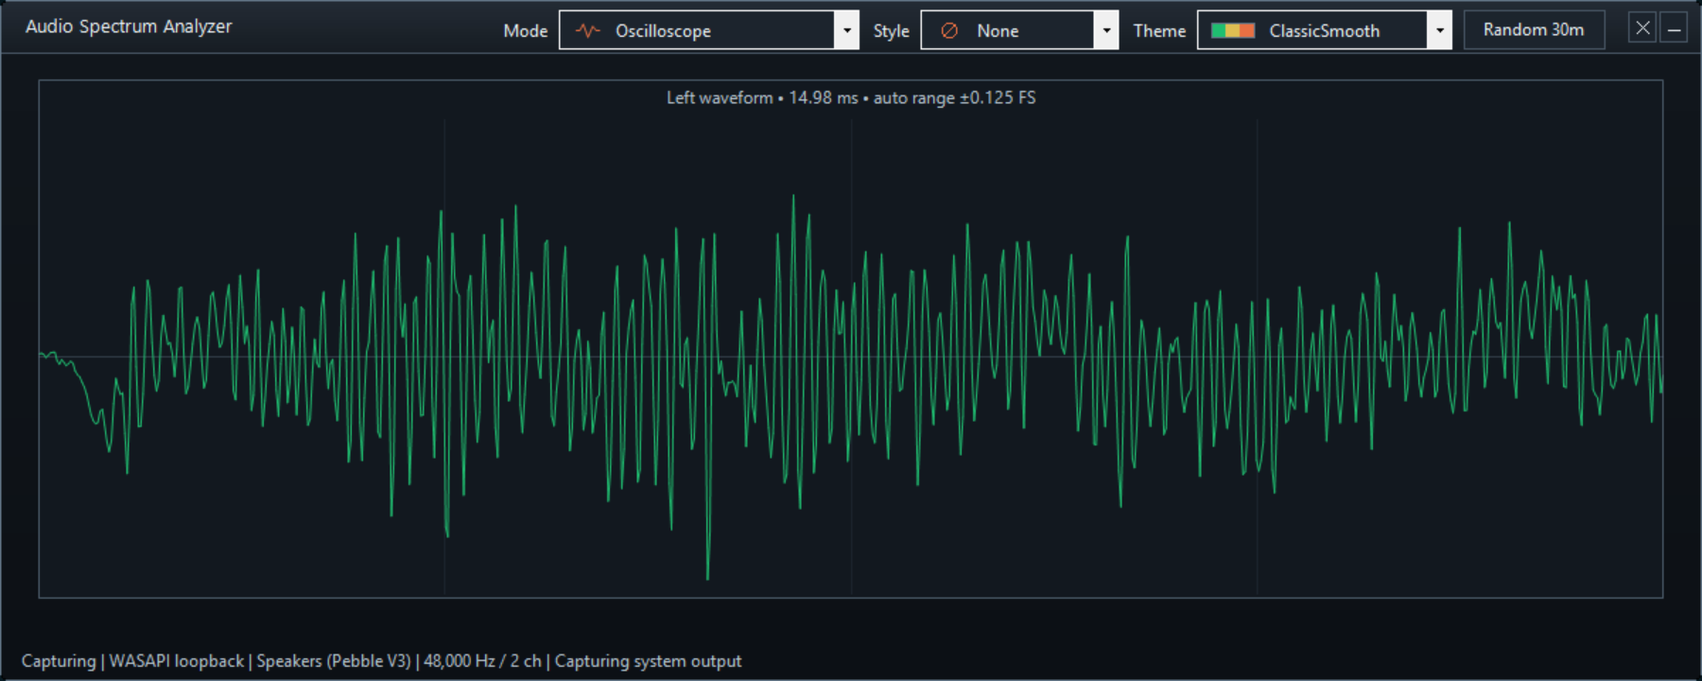The image size is (1702, 681).
Task: Click the Oscilloscope waveform icon
Action: click(588, 30)
